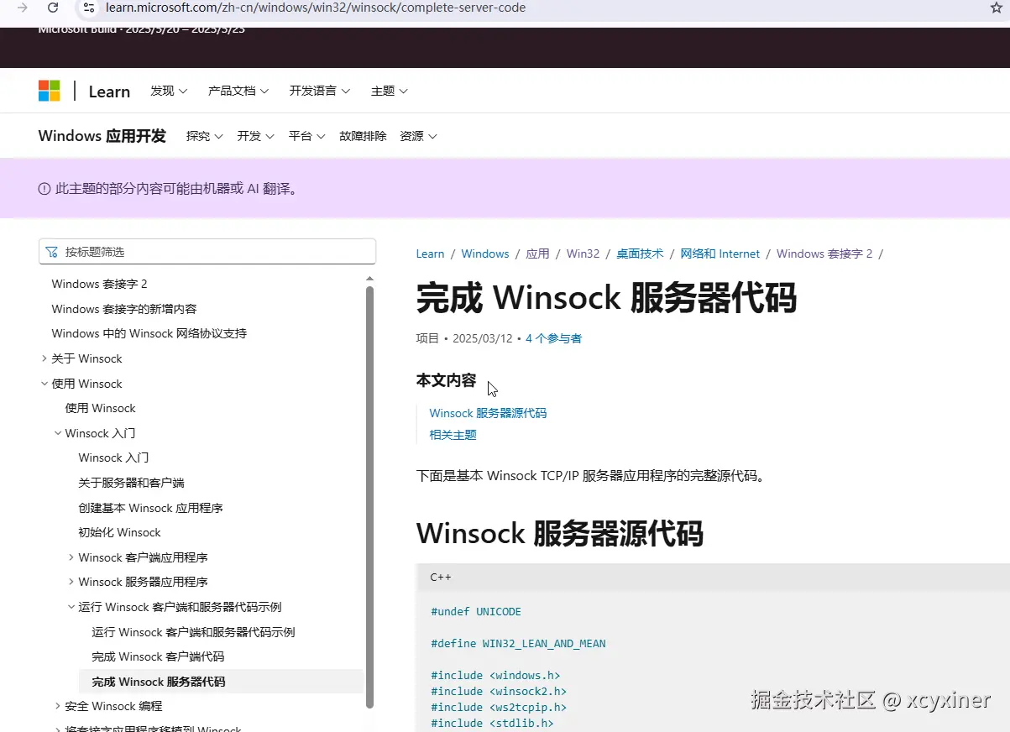The width and height of the screenshot is (1010, 732).
Task: Open the 平台 dropdown
Action: point(307,136)
